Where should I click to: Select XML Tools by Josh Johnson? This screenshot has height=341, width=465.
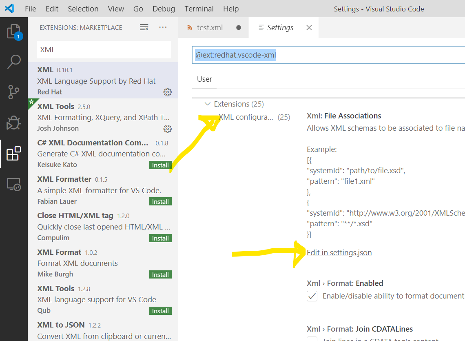[x=103, y=117]
